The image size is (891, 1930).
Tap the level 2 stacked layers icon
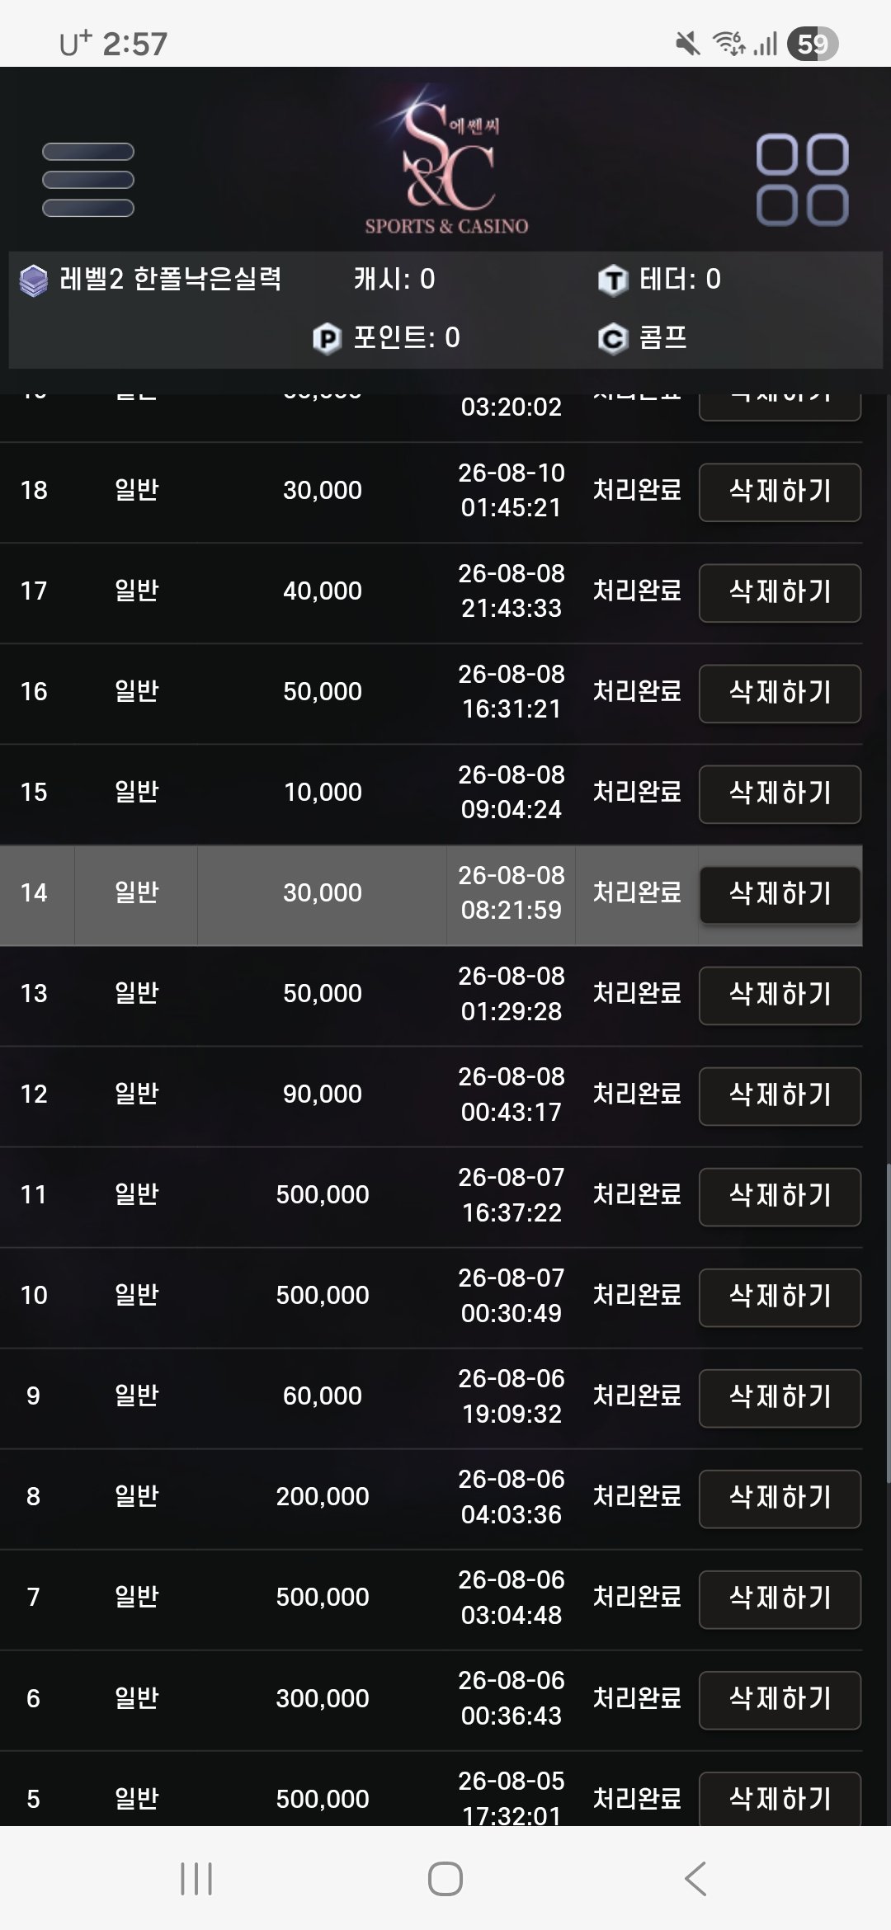pos(34,280)
